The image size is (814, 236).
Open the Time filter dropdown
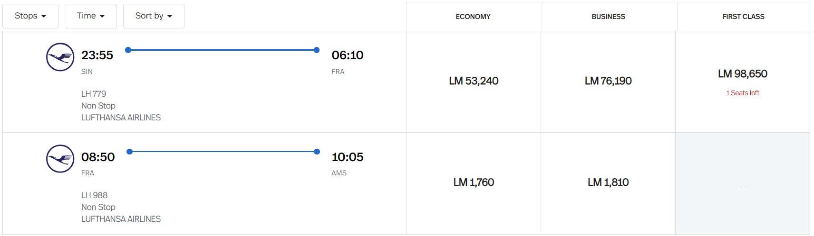(91, 16)
